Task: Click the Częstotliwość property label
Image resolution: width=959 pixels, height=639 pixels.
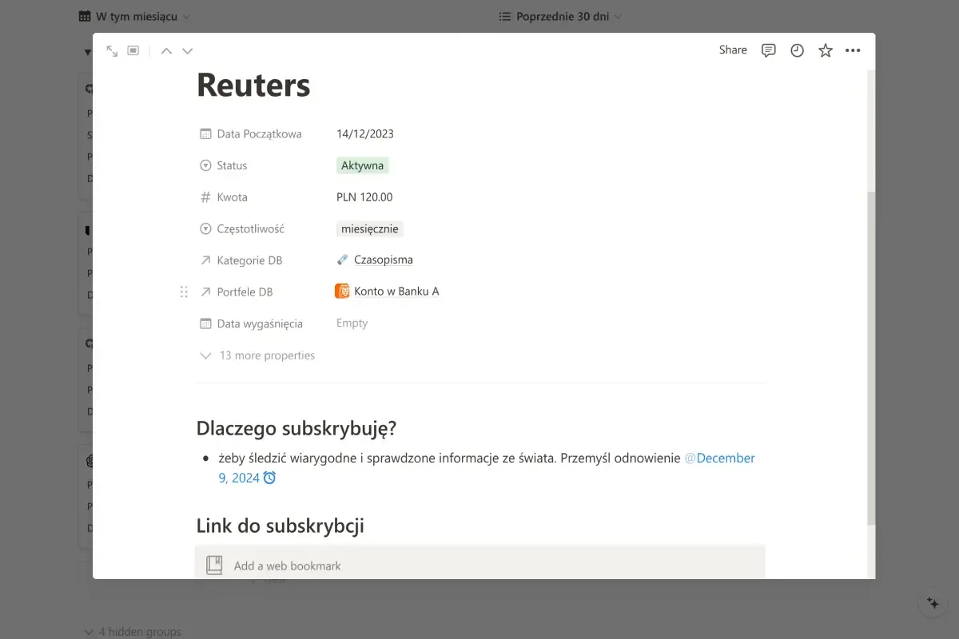Action: (250, 228)
